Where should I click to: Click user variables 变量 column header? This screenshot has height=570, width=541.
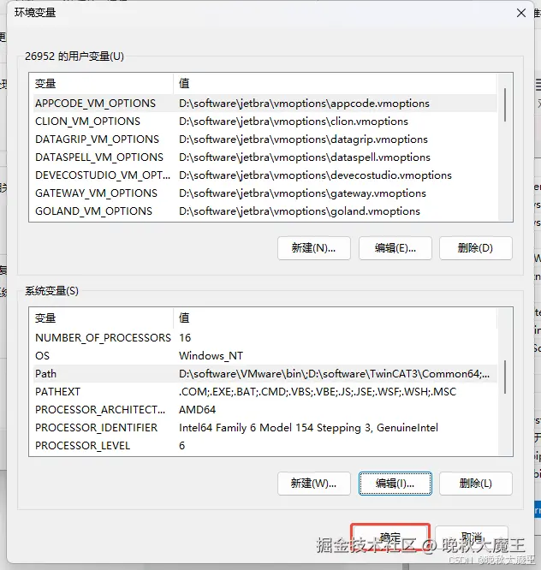[x=101, y=84]
